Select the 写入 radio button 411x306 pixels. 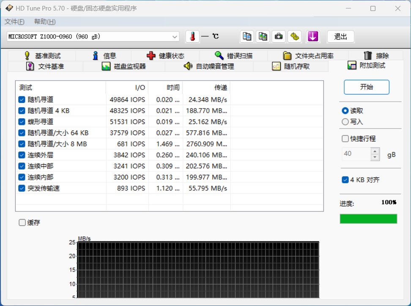(346, 122)
